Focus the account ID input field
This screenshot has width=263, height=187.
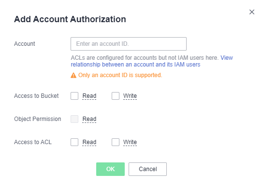(x=129, y=44)
